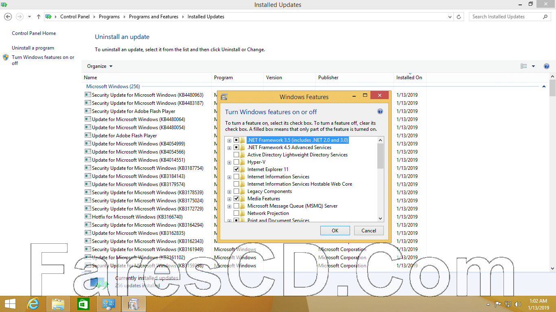Screen dimensions: 556x312
Task: Enable the Hyper-V checkbox
Action: point(236,162)
